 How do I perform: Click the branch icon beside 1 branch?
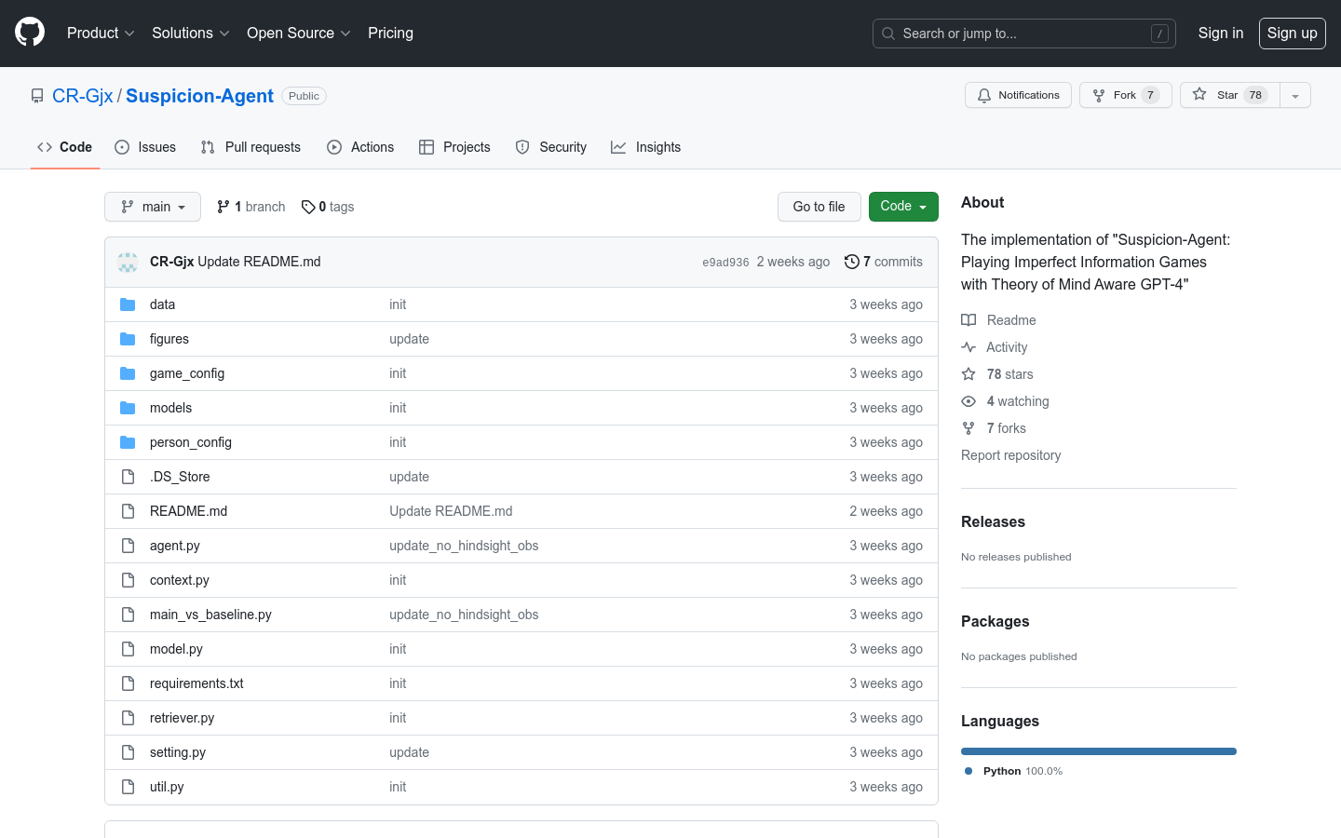[223, 207]
